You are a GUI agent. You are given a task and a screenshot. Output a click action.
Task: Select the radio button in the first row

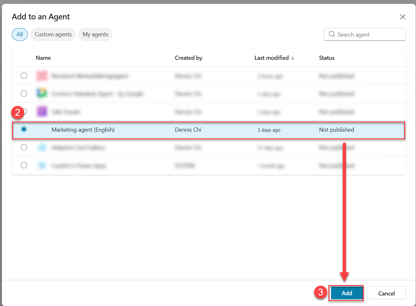(24, 76)
